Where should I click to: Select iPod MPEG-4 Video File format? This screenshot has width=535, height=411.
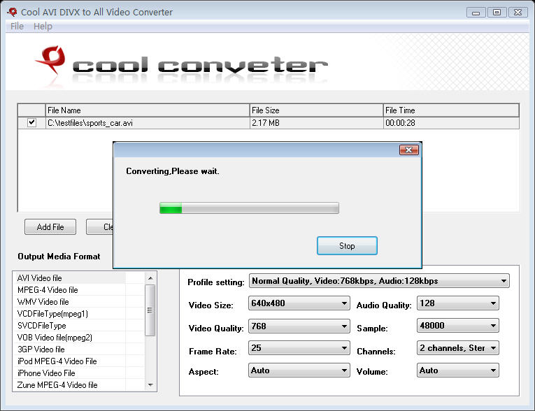[71, 361]
